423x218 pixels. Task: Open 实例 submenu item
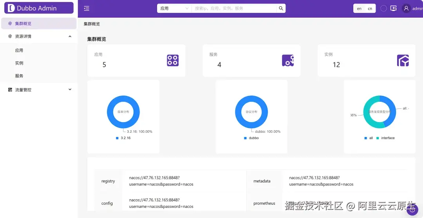(19, 63)
